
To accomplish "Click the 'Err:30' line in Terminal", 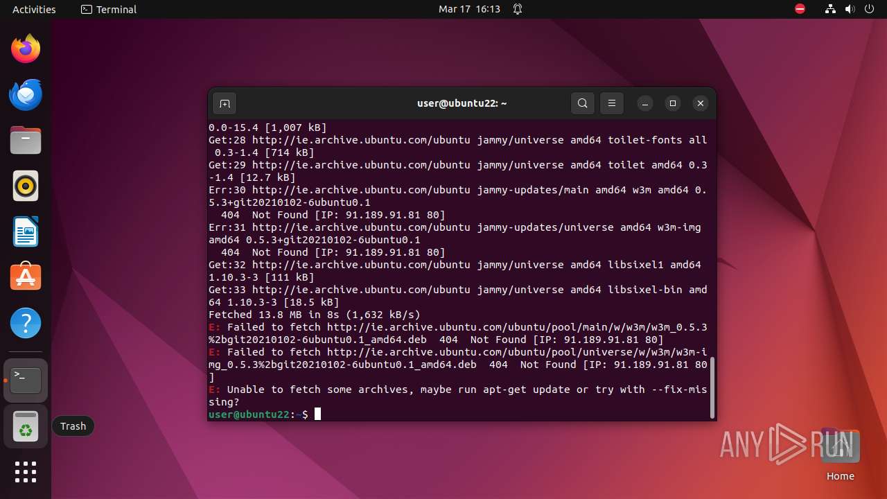I will 457,196.
